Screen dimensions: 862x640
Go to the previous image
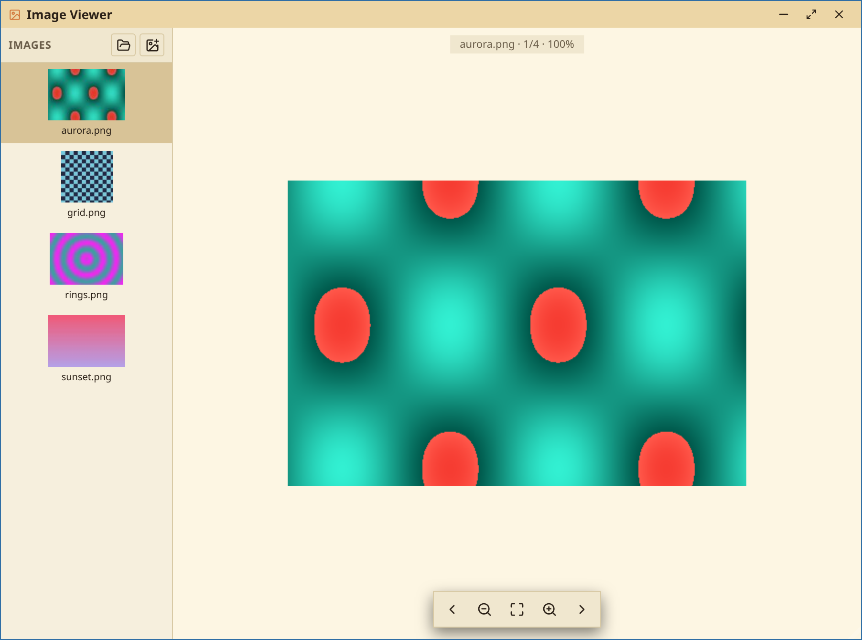[x=452, y=609]
